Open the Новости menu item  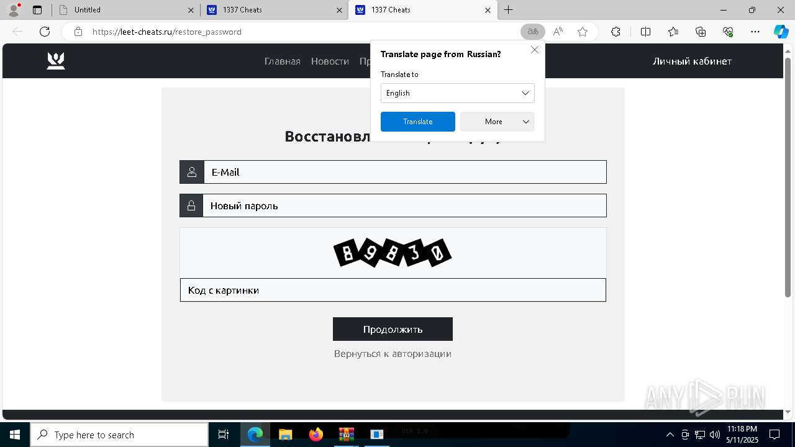coord(330,61)
